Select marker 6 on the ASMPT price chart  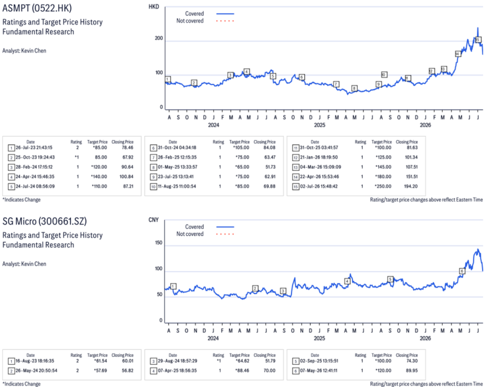pyautogui.click(x=302, y=77)
